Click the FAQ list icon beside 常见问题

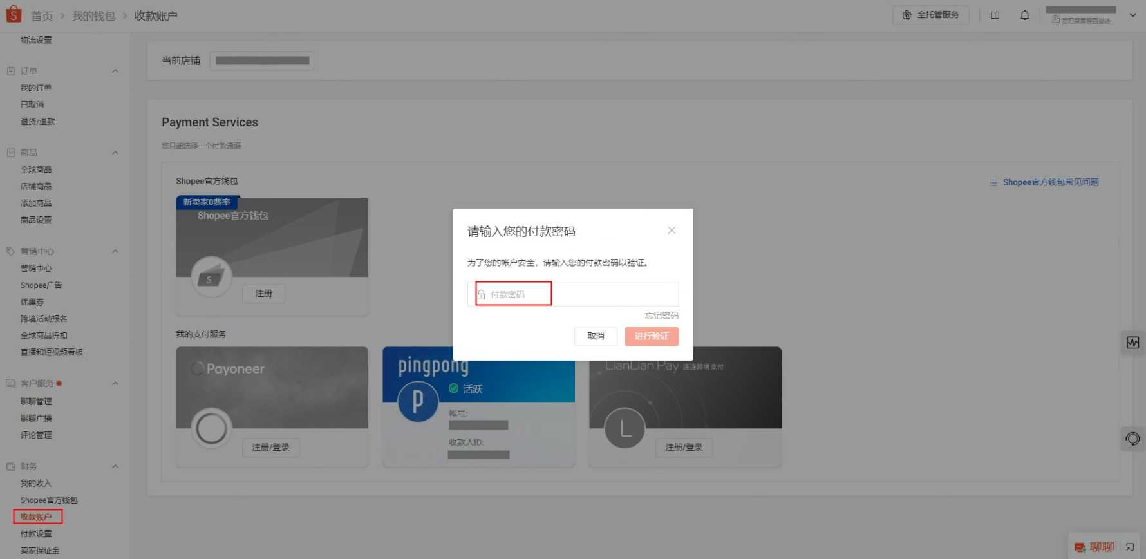[993, 182]
